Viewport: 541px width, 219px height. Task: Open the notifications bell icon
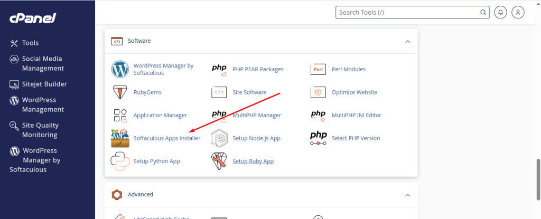(x=500, y=12)
